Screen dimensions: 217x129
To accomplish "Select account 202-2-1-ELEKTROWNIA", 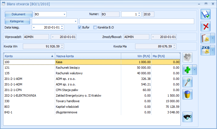I will click(92, 95).
